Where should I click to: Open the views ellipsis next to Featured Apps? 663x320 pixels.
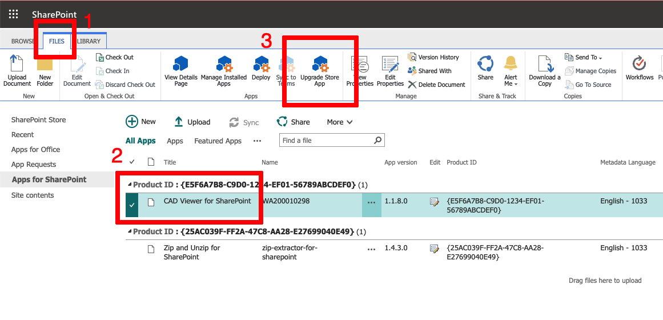[257, 141]
